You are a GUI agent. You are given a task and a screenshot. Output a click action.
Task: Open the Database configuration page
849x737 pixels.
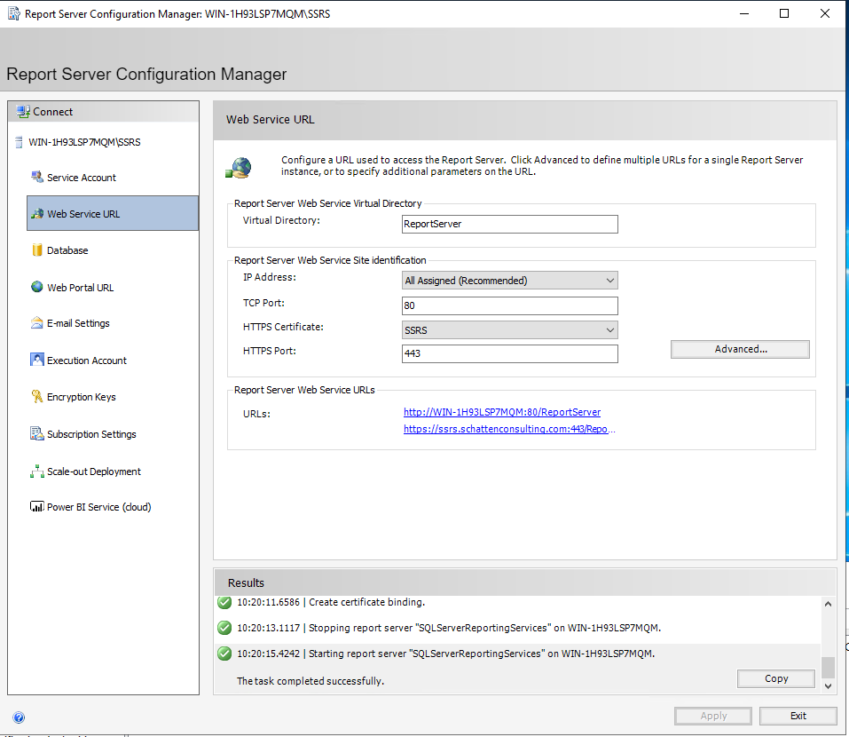67,250
